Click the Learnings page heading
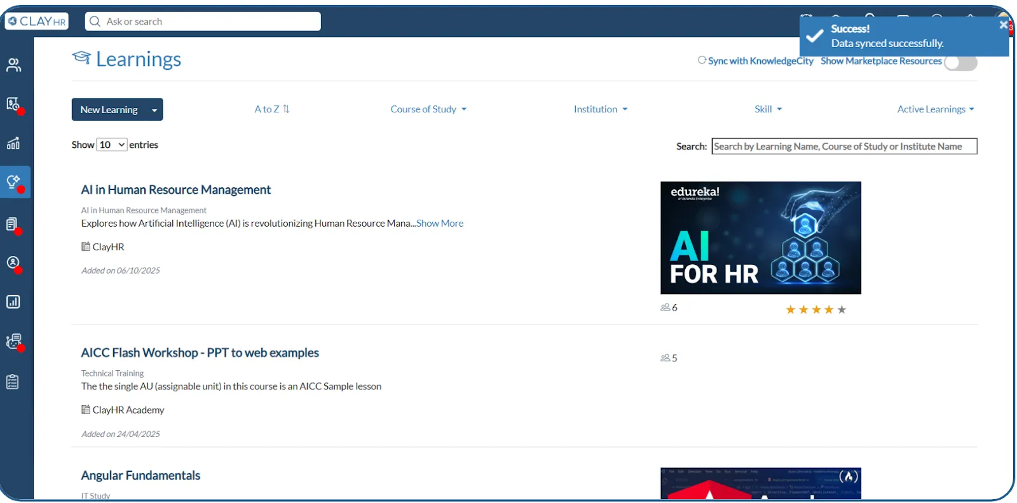Image resolution: width=1017 pixels, height=503 pixels. 139,58
